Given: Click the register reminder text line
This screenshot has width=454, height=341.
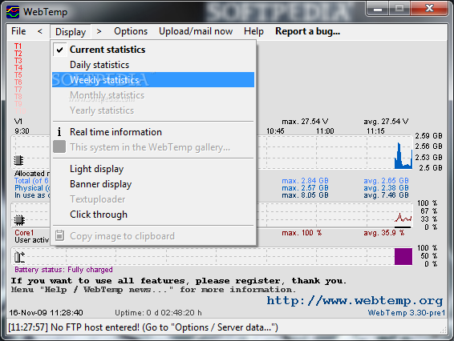Looking at the screenshot, I should (x=178, y=281).
